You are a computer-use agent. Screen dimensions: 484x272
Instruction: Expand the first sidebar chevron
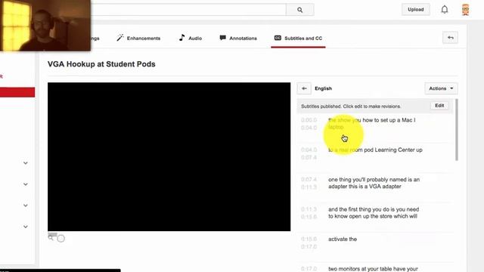coord(26,163)
